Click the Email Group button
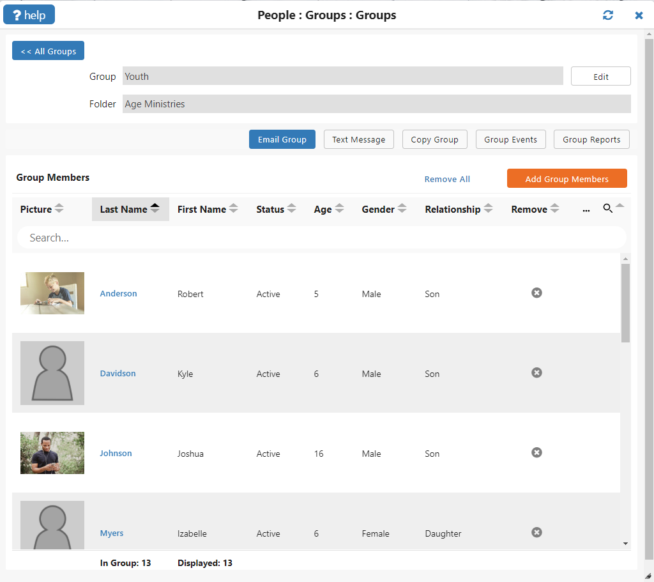Viewport: 654px width, 582px height. pyautogui.click(x=282, y=139)
